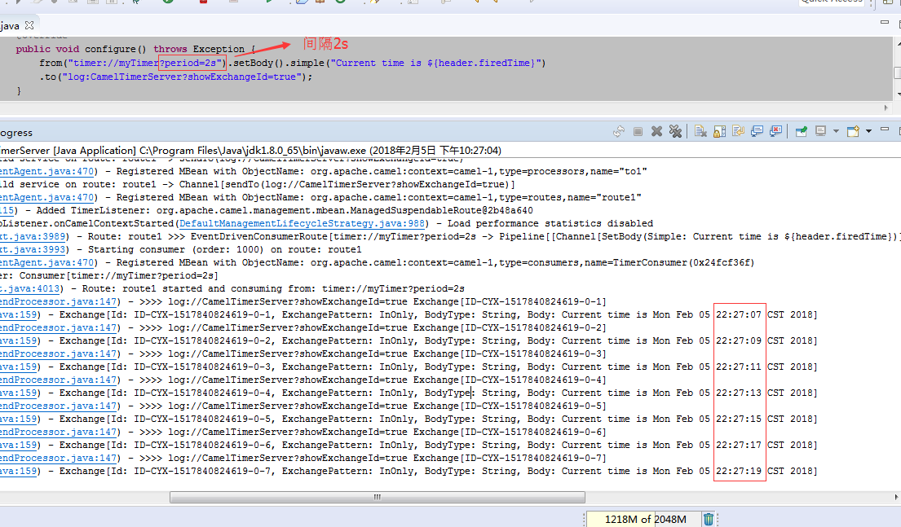Click the Remove Launch single X icon
The image size is (901, 527).
click(656, 132)
